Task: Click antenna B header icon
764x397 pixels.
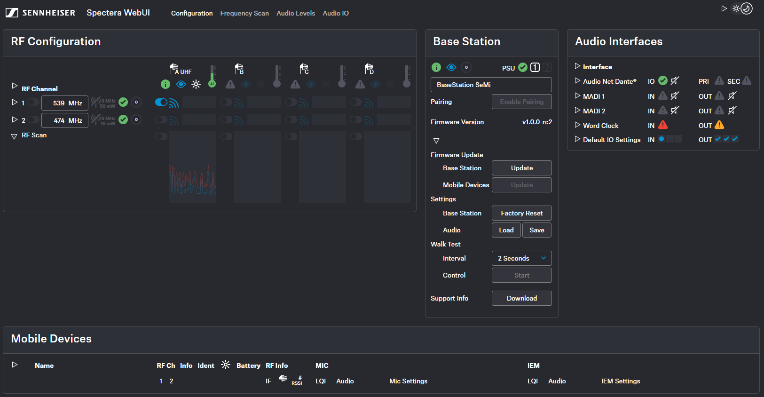Action: tap(239, 69)
